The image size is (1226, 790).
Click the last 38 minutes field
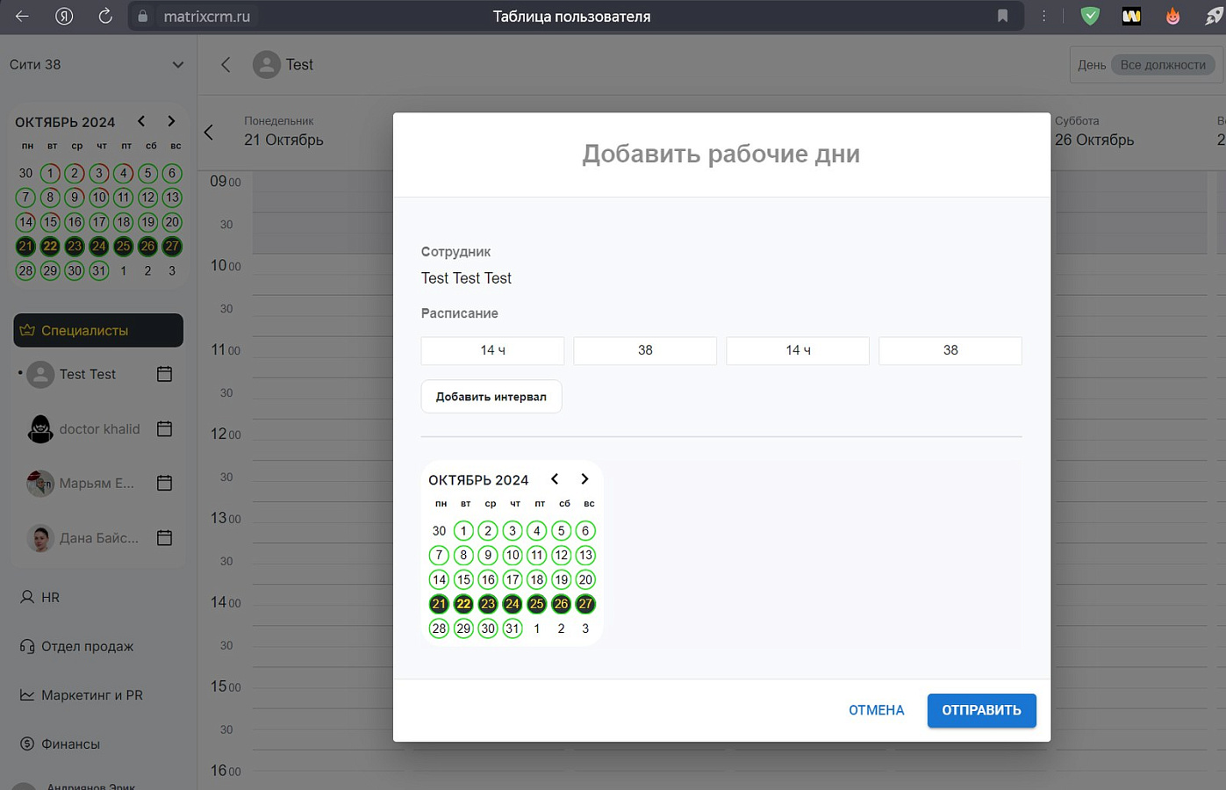(950, 350)
